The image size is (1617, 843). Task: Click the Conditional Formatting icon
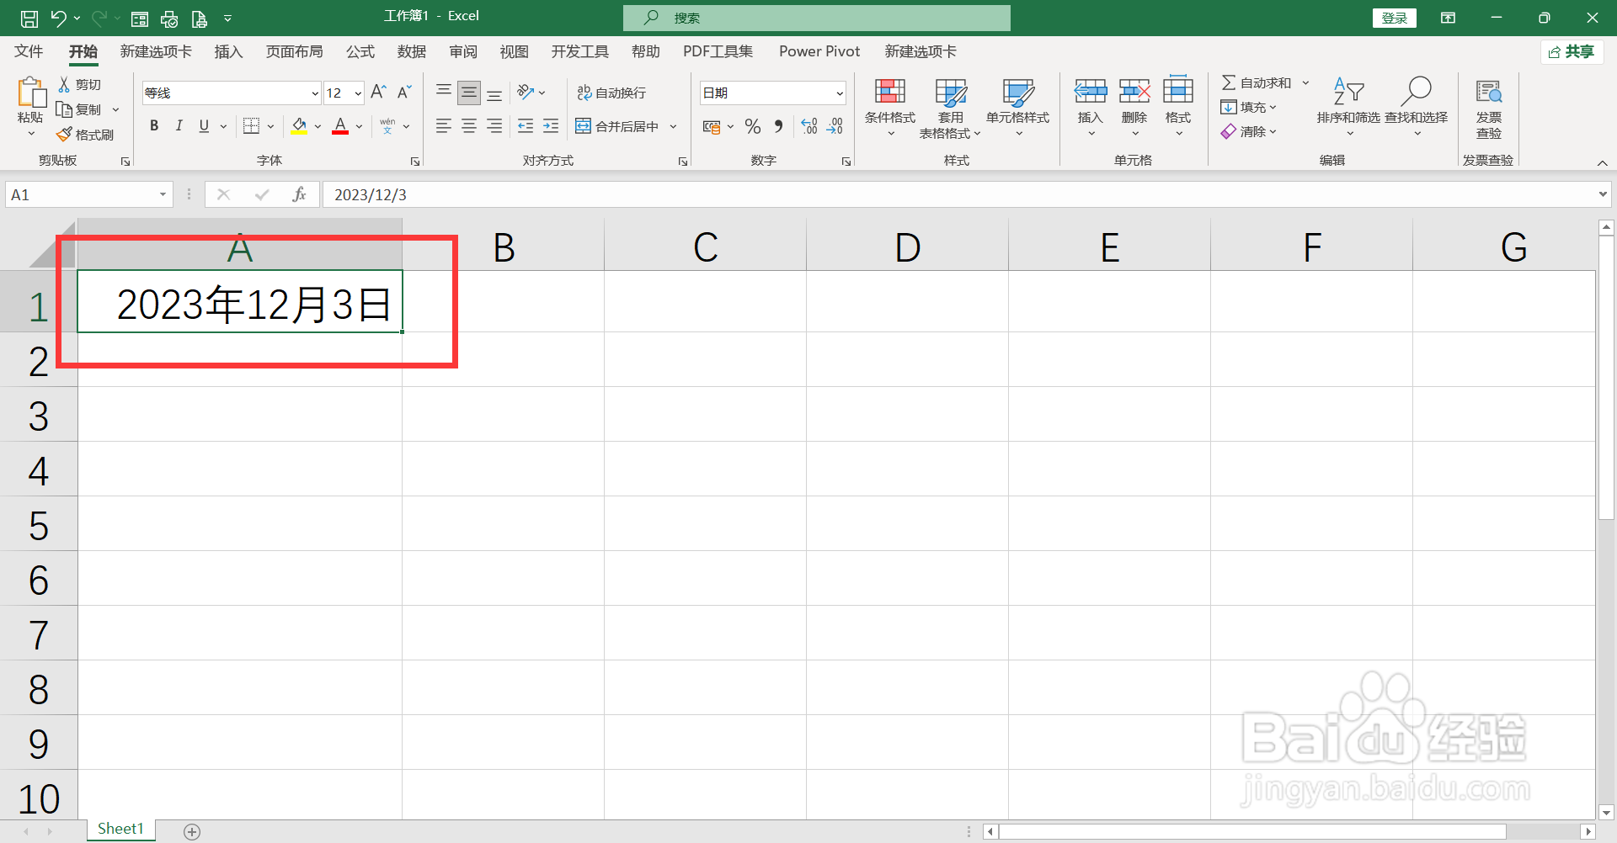(x=890, y=92)
